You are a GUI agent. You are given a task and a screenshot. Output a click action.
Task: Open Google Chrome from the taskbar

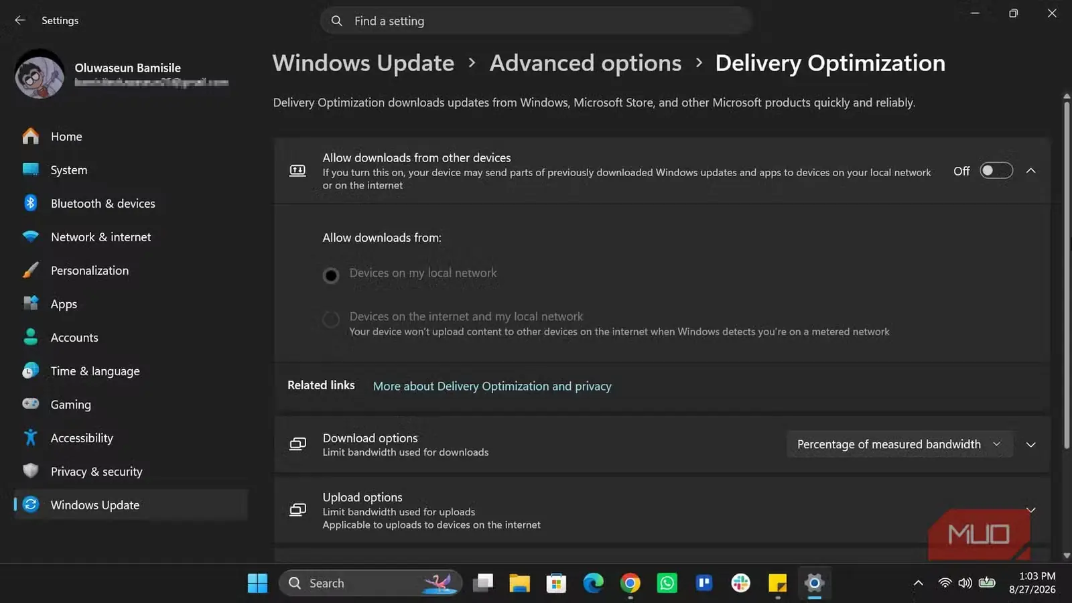click(x=630, y=583)
